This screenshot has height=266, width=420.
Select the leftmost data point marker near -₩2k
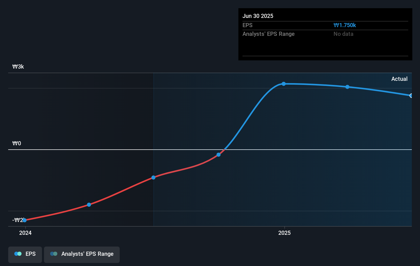25,220
